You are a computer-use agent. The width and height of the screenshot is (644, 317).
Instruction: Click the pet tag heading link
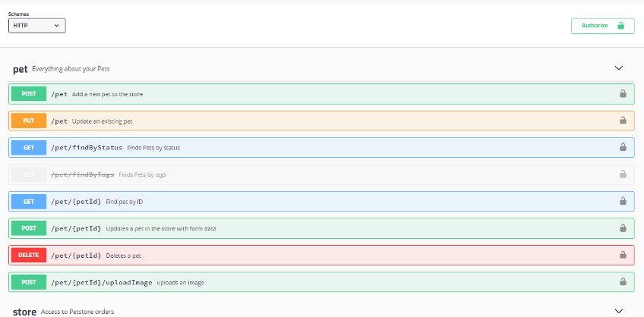pos(20,69)
